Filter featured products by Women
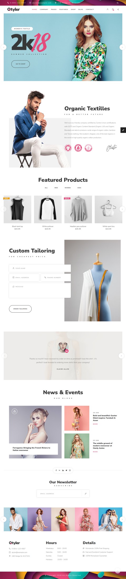 (x=68, y=188)
